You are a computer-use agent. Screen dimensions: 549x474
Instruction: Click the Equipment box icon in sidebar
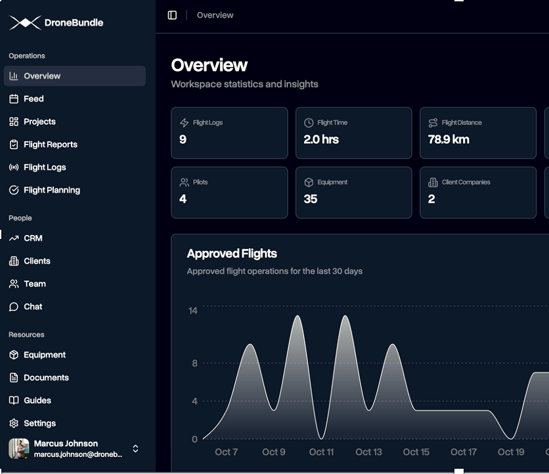coord(14,355)
